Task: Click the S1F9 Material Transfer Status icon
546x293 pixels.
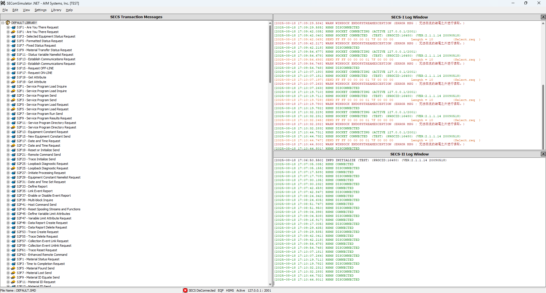Action: click(x=13, y=50)
